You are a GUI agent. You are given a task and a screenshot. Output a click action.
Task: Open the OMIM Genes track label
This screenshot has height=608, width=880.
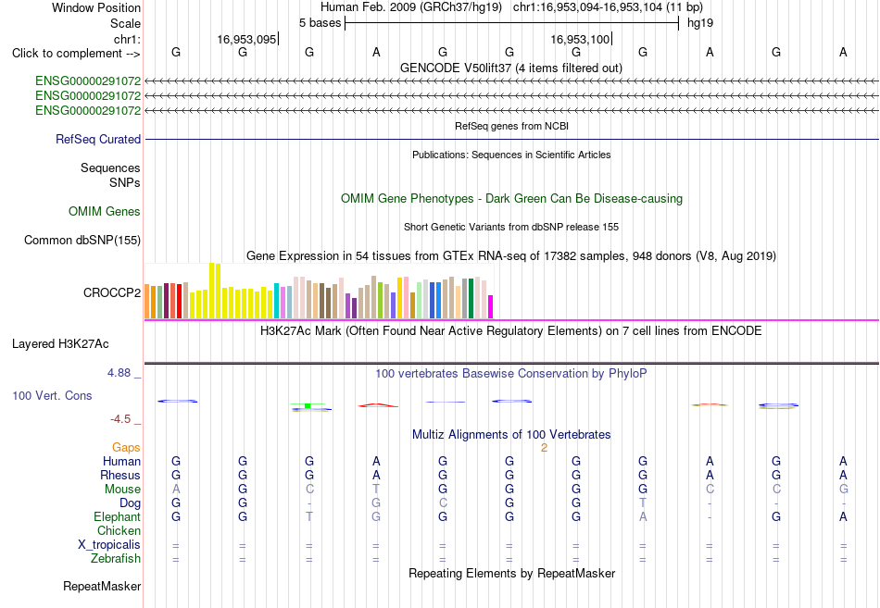pyautogui.click(x=105, y=211)
